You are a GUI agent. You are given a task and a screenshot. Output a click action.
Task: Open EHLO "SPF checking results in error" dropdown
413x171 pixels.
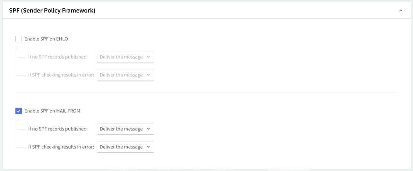[x=125, y=75]
